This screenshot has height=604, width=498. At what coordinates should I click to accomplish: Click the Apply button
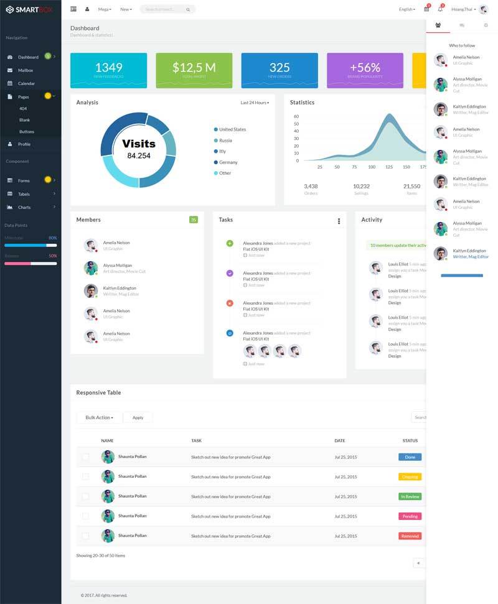click(138, 417)
